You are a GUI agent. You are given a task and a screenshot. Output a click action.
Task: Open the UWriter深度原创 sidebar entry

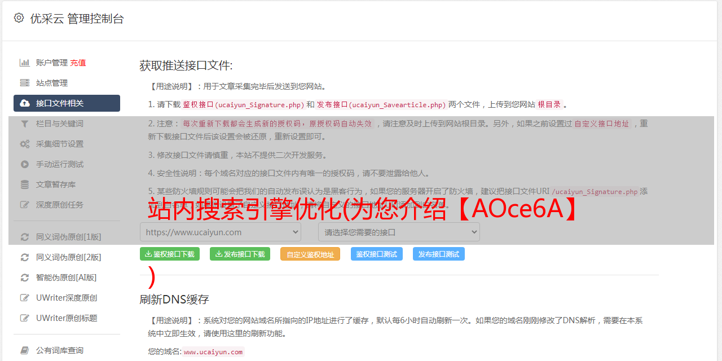pos(67,298)
